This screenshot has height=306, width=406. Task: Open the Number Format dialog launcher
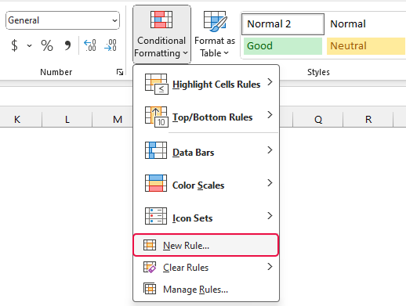[x=120, y=72]
